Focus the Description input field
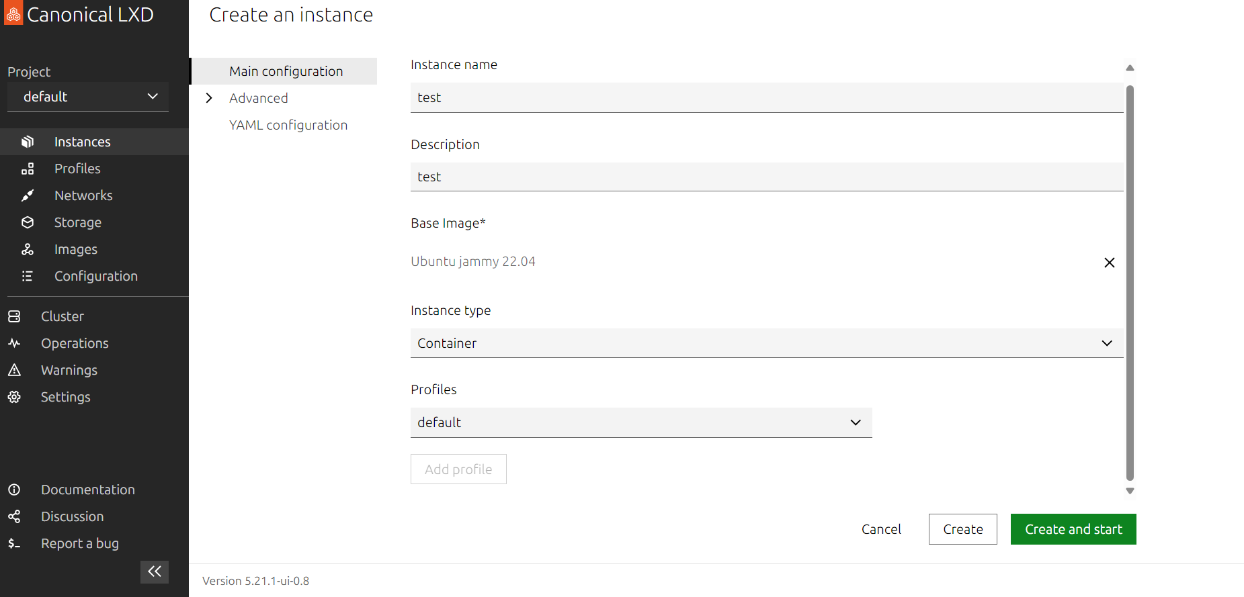This screenshot has height=597, width=1244. (767, 177)
